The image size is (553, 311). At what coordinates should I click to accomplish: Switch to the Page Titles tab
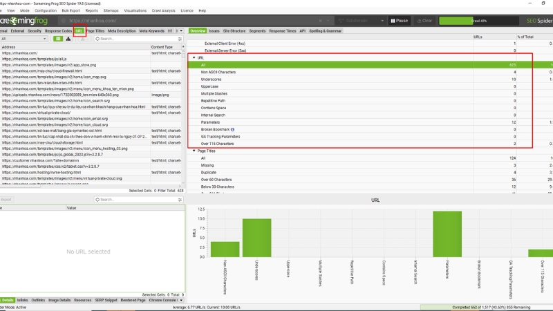[95, 31]
